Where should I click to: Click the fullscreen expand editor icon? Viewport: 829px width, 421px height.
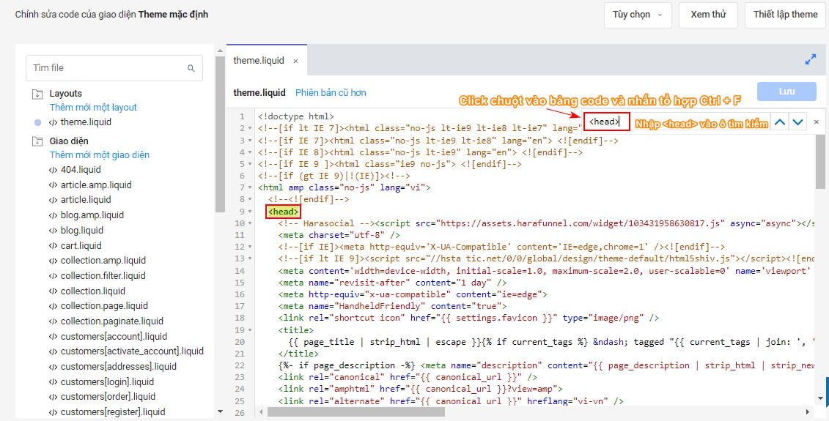tap(810, 60)
